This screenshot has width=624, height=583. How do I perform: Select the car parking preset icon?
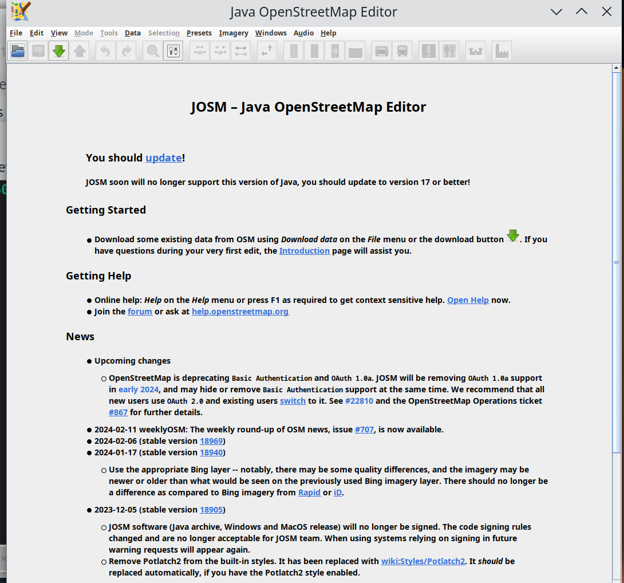pyautogui.click(x=382, y=51)
